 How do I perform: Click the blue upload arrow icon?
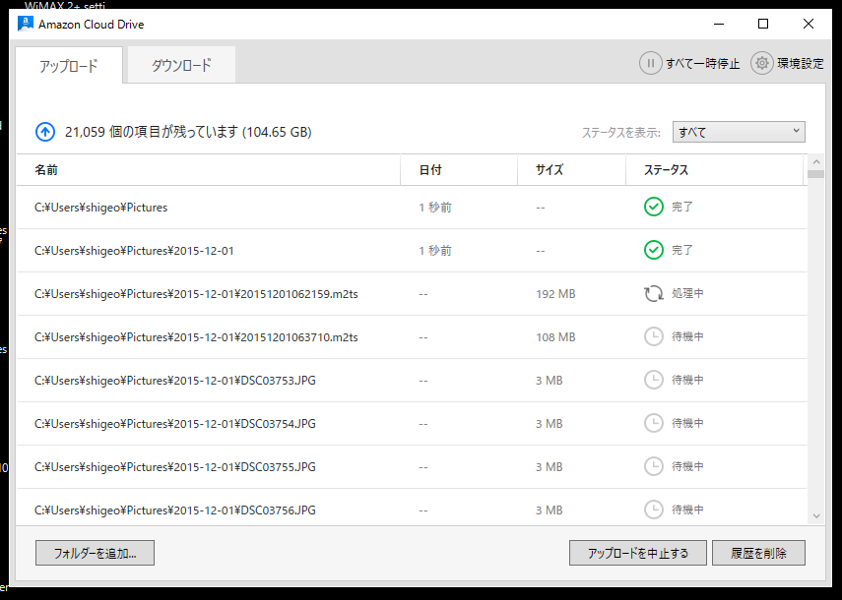[45, 132]
